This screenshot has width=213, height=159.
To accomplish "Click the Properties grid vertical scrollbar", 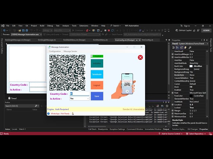I will click(207, 84).
